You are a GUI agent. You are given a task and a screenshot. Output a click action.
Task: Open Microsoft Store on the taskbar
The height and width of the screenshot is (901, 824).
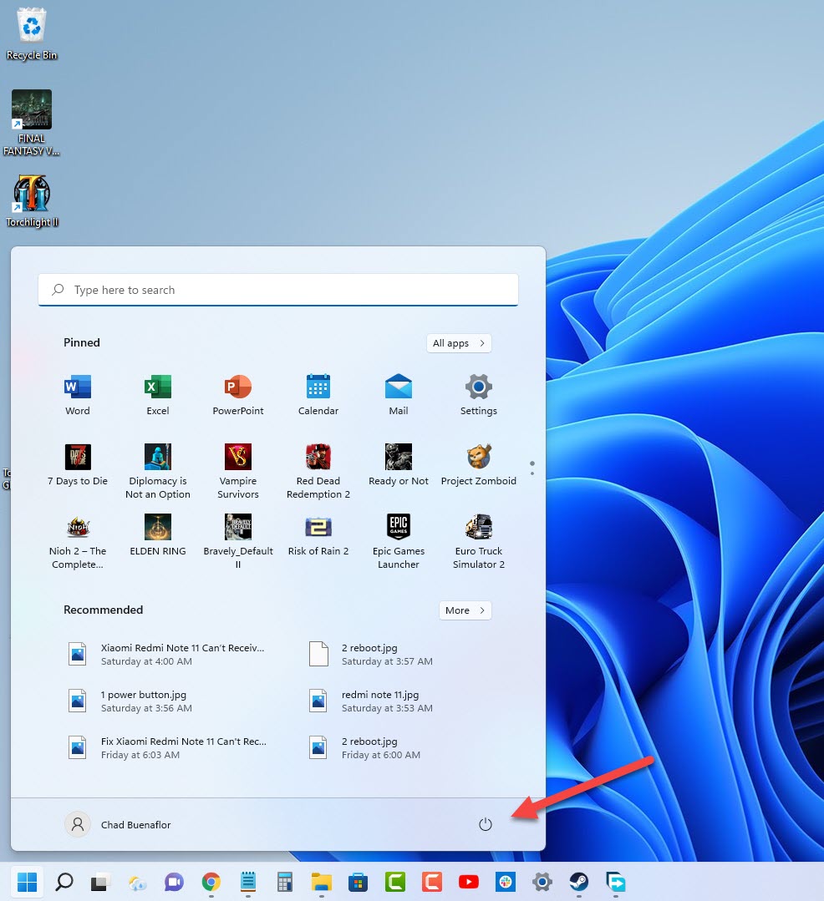(359, 882)
